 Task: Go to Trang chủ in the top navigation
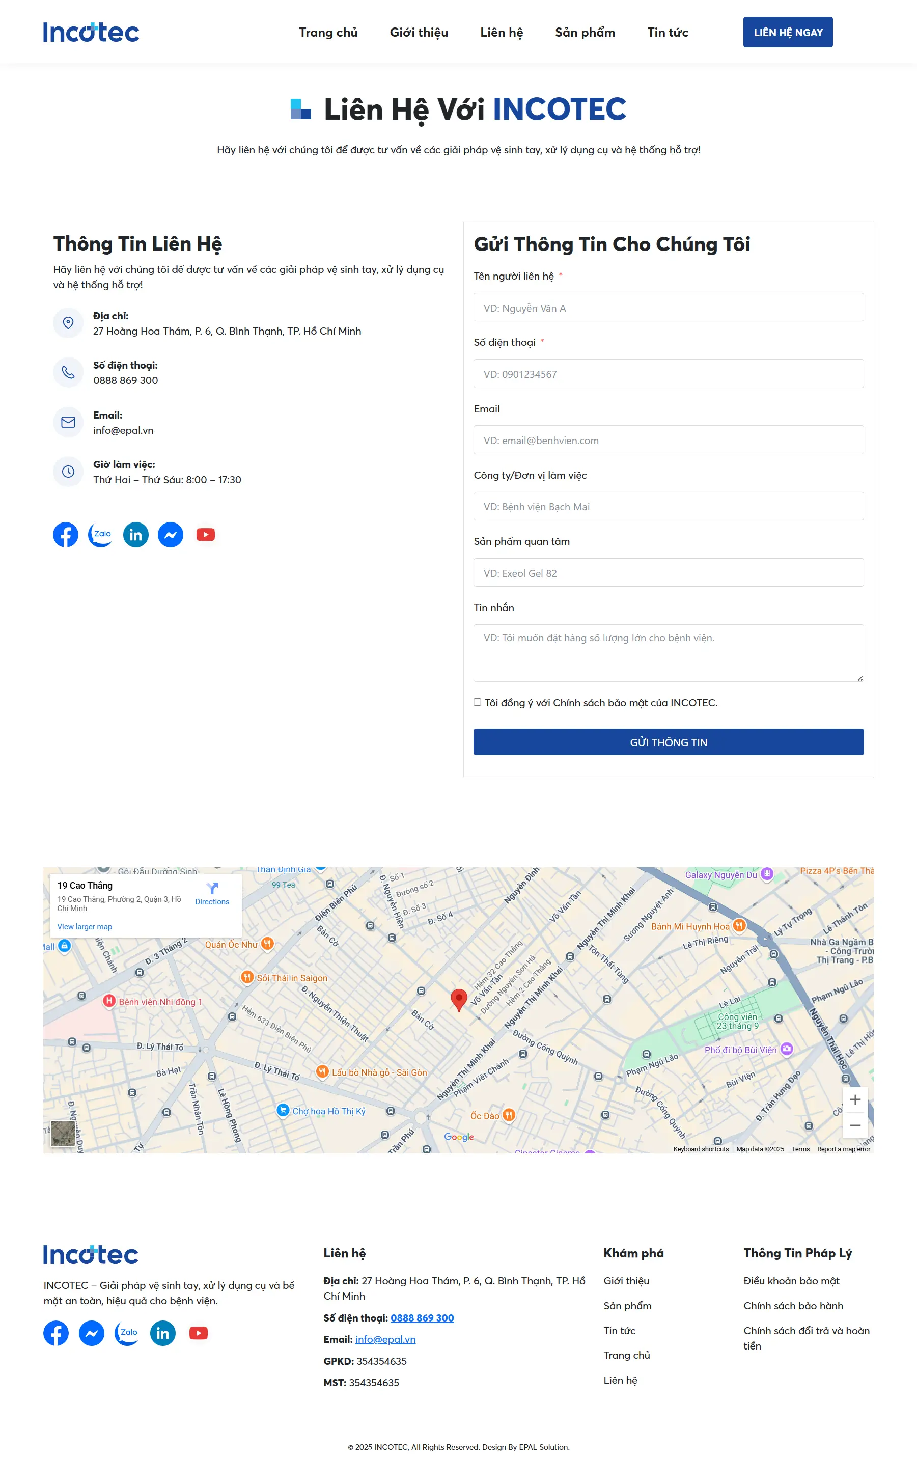328,32
